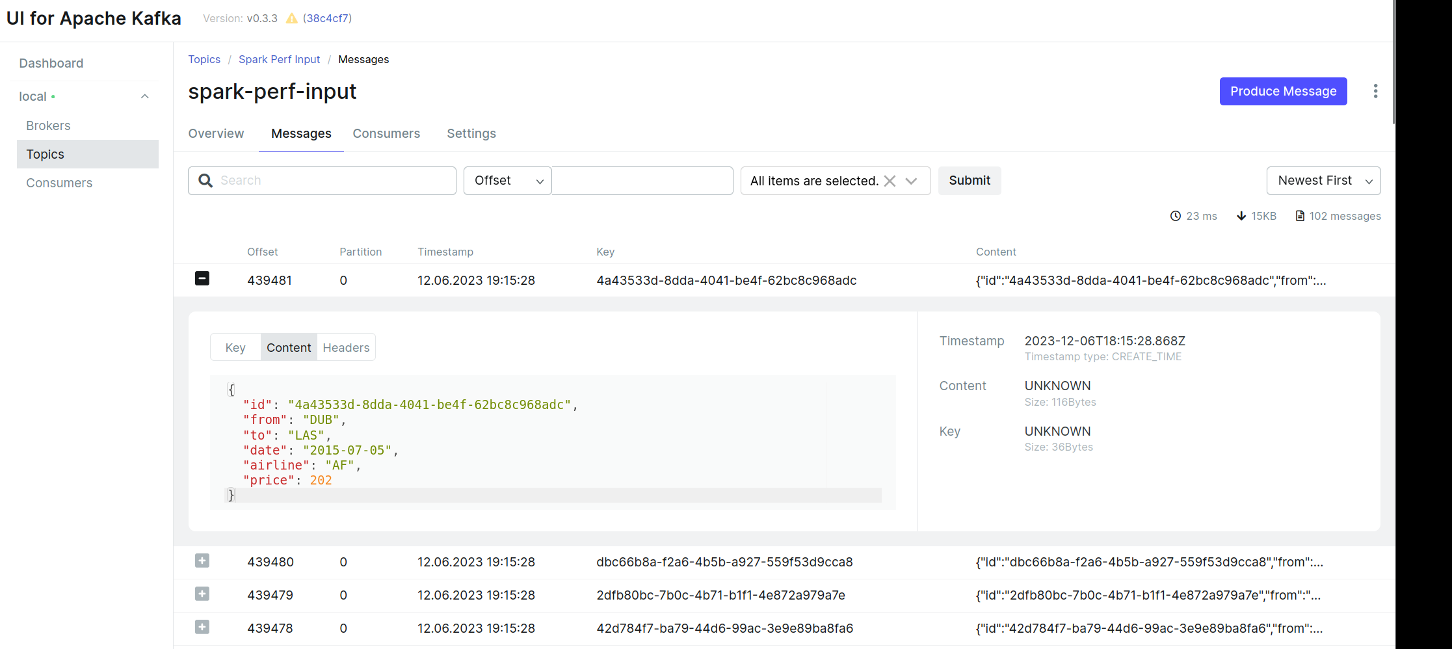Open the topic Consumers tab
Screen dimensions: 1452x649
(386, 133)
